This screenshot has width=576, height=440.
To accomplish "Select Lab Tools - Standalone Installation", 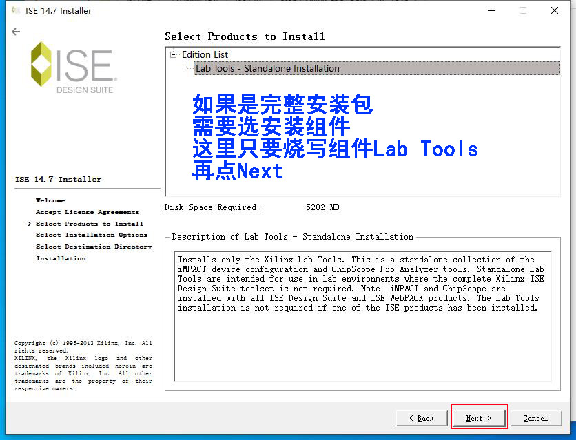I will 267,69.
